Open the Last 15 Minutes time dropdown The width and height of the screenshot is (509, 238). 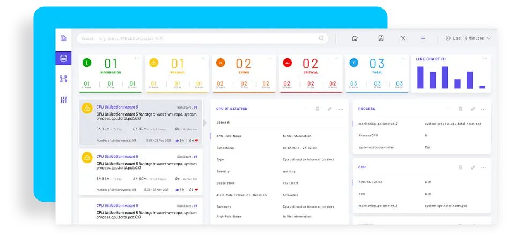pos(468,39)
